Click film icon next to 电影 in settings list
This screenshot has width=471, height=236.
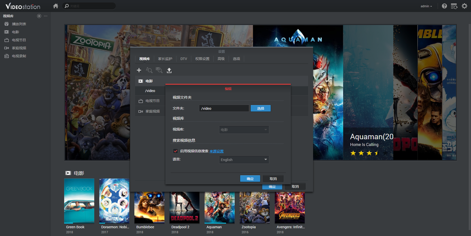(x=141, y=81)
